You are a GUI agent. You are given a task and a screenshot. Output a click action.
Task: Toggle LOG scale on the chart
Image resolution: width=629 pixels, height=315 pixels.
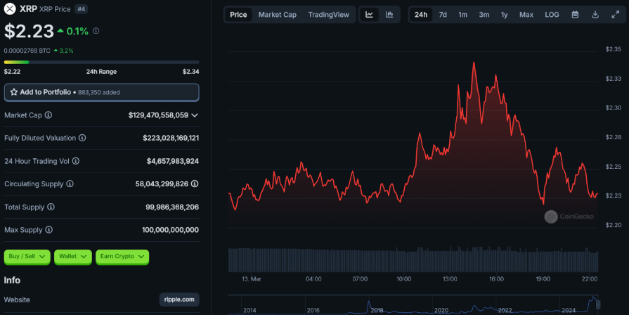click(552, 15)
